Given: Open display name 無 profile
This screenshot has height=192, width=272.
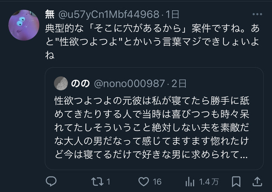Looking at the screenshot, I should 50,14.
